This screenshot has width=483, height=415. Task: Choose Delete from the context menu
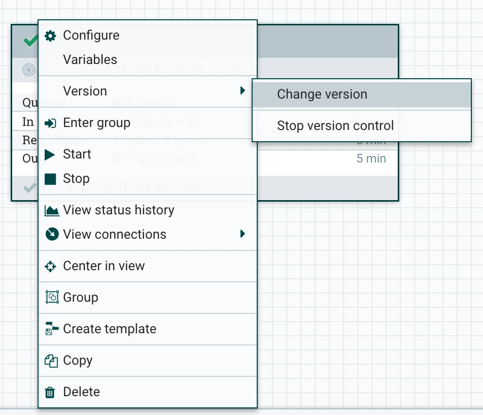(x=148, y=392)
